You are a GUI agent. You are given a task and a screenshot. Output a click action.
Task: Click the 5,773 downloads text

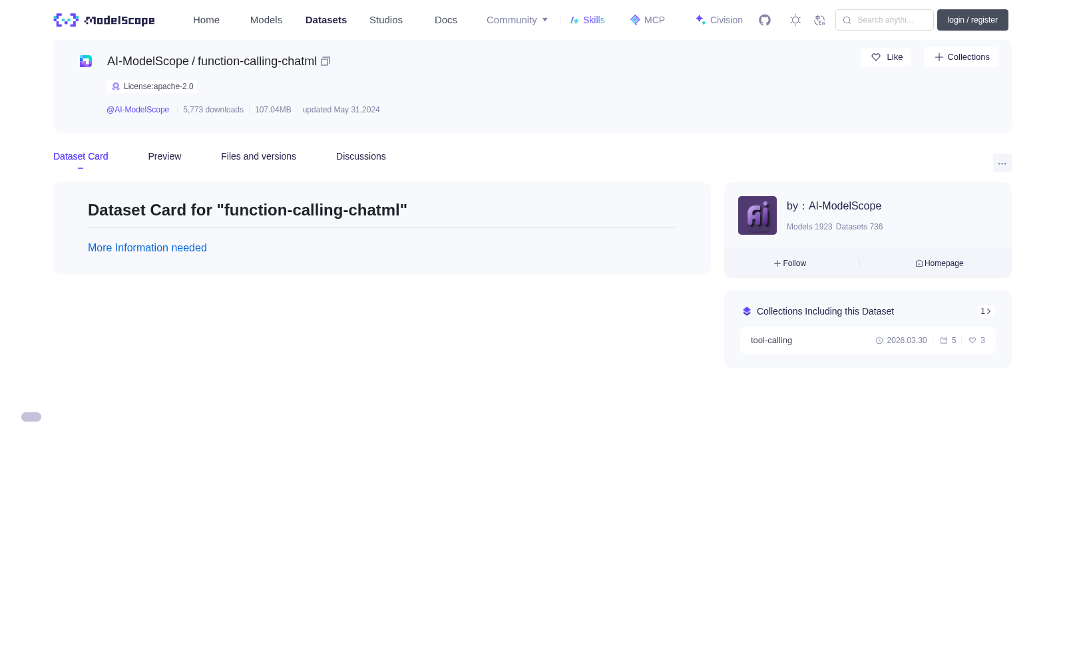(x=213, y=110)
